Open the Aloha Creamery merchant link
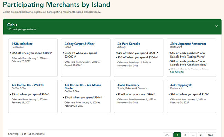 point(128,85)
